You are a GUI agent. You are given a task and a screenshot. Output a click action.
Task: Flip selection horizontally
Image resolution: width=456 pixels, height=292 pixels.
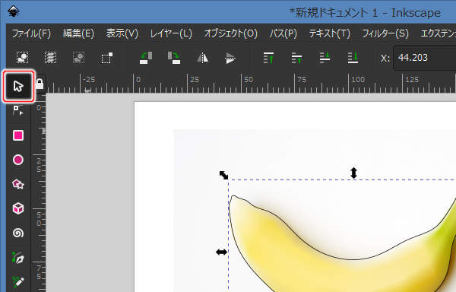202,58
